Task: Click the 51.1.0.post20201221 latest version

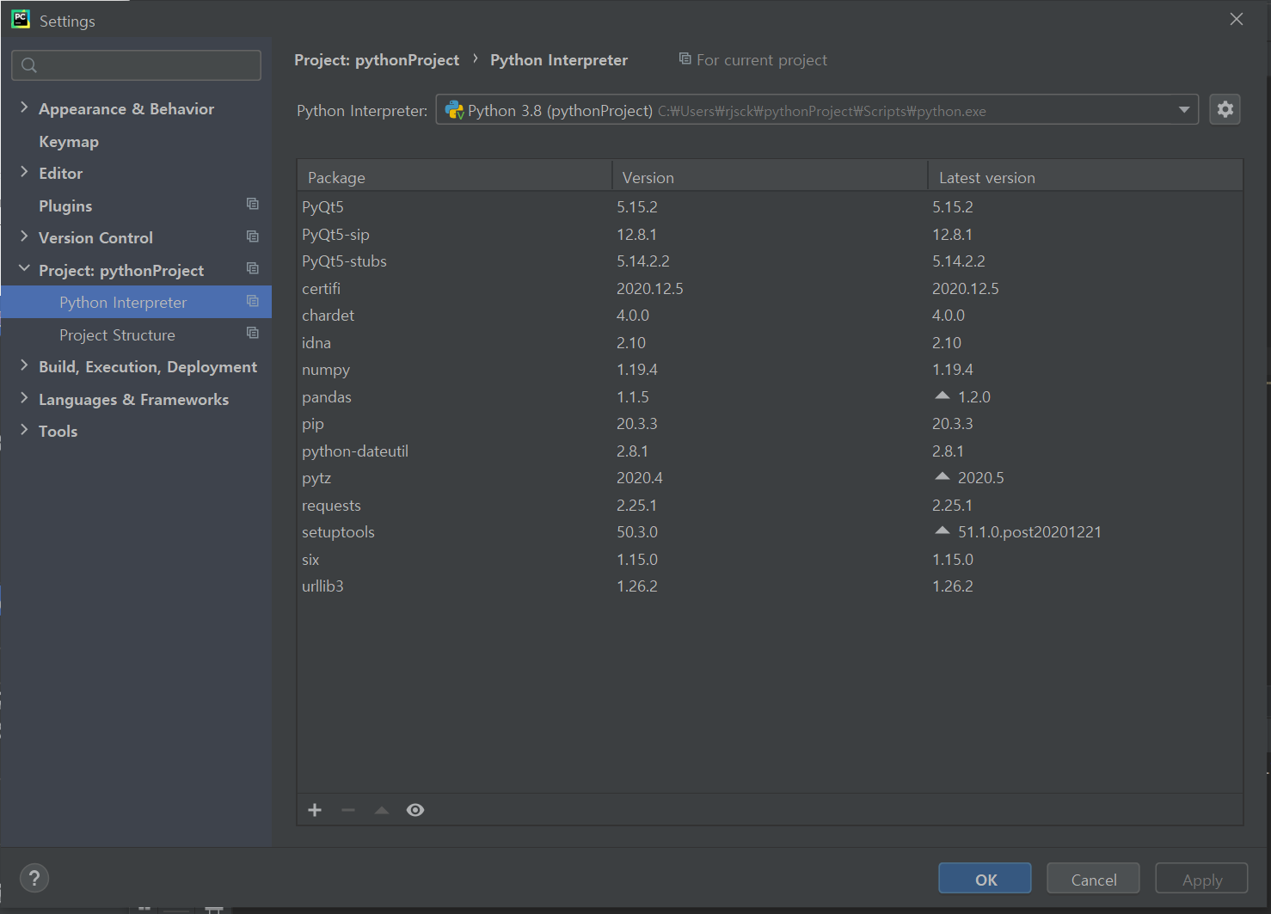Action: [x=1029, y=532]
